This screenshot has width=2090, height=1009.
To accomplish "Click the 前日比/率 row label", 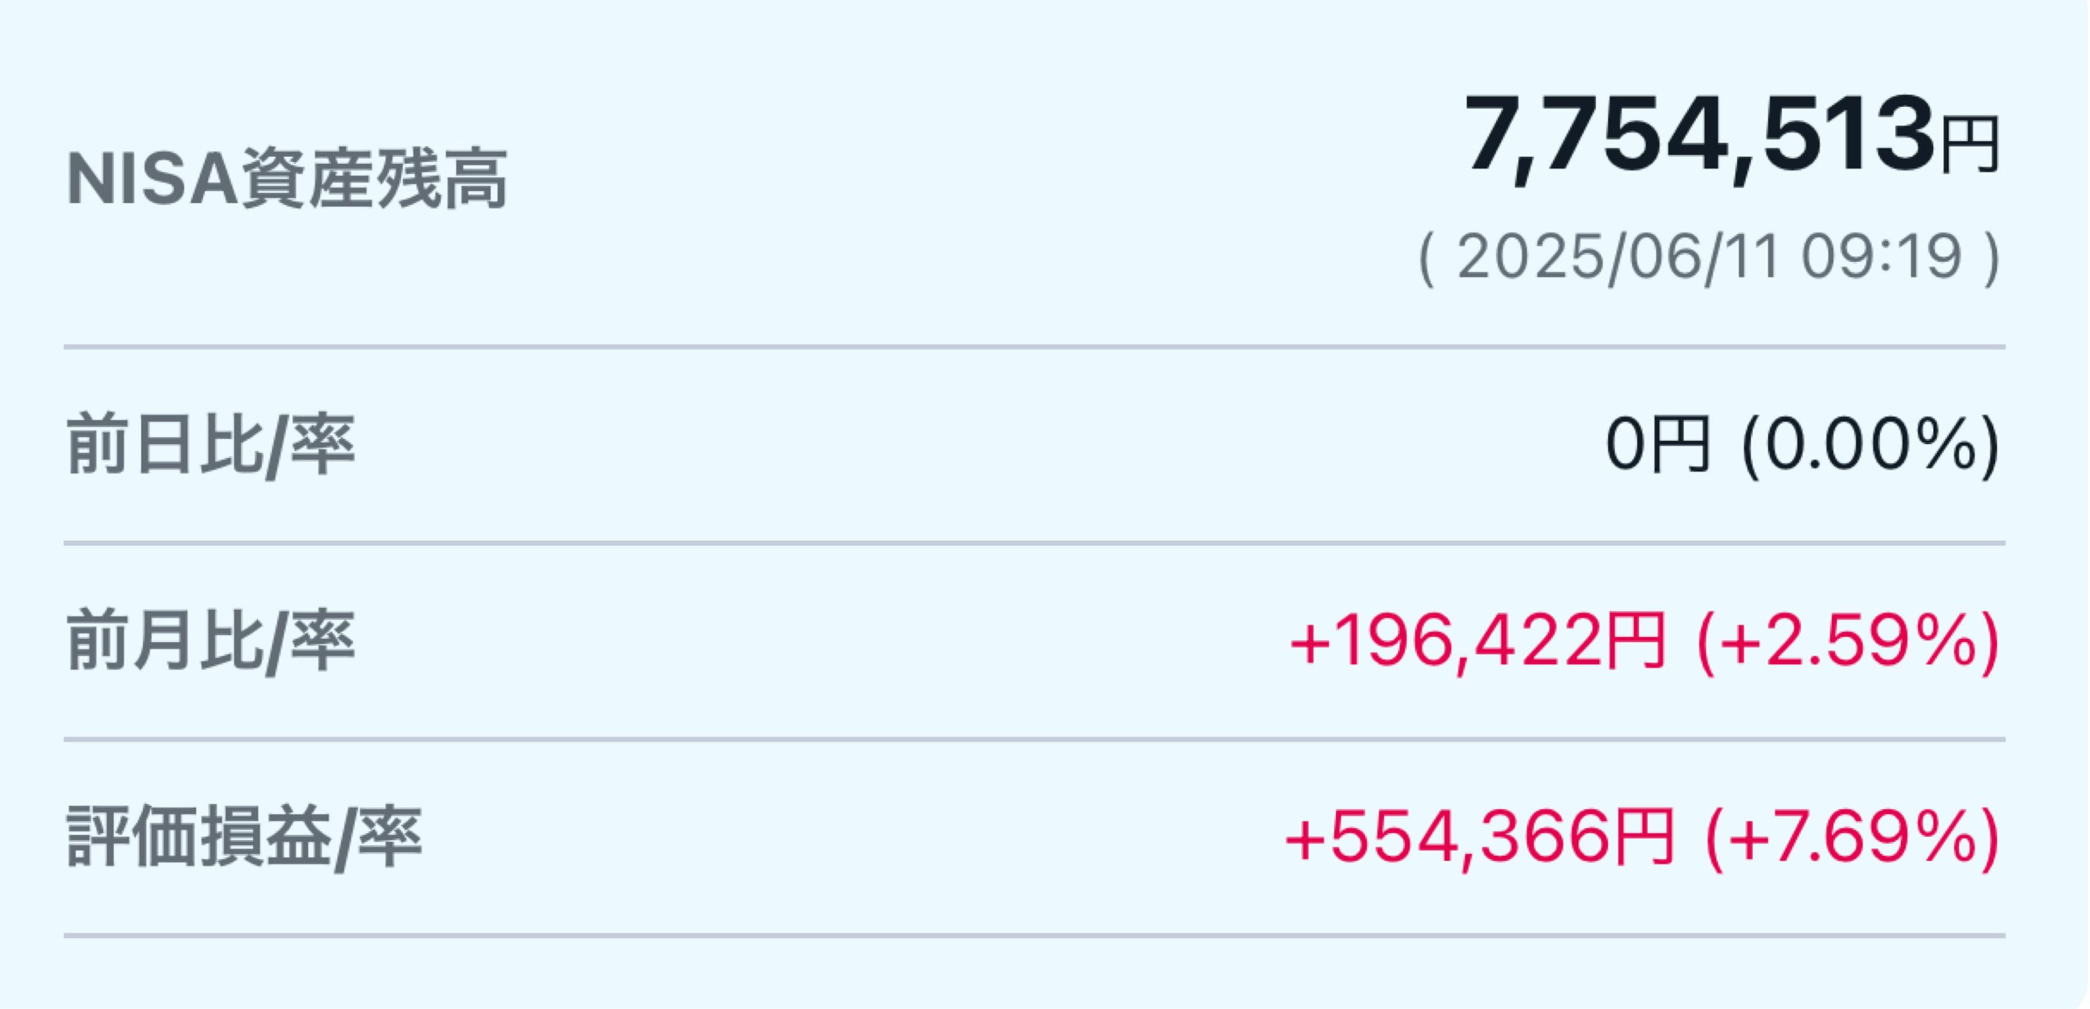I will (x=211, y=445).
